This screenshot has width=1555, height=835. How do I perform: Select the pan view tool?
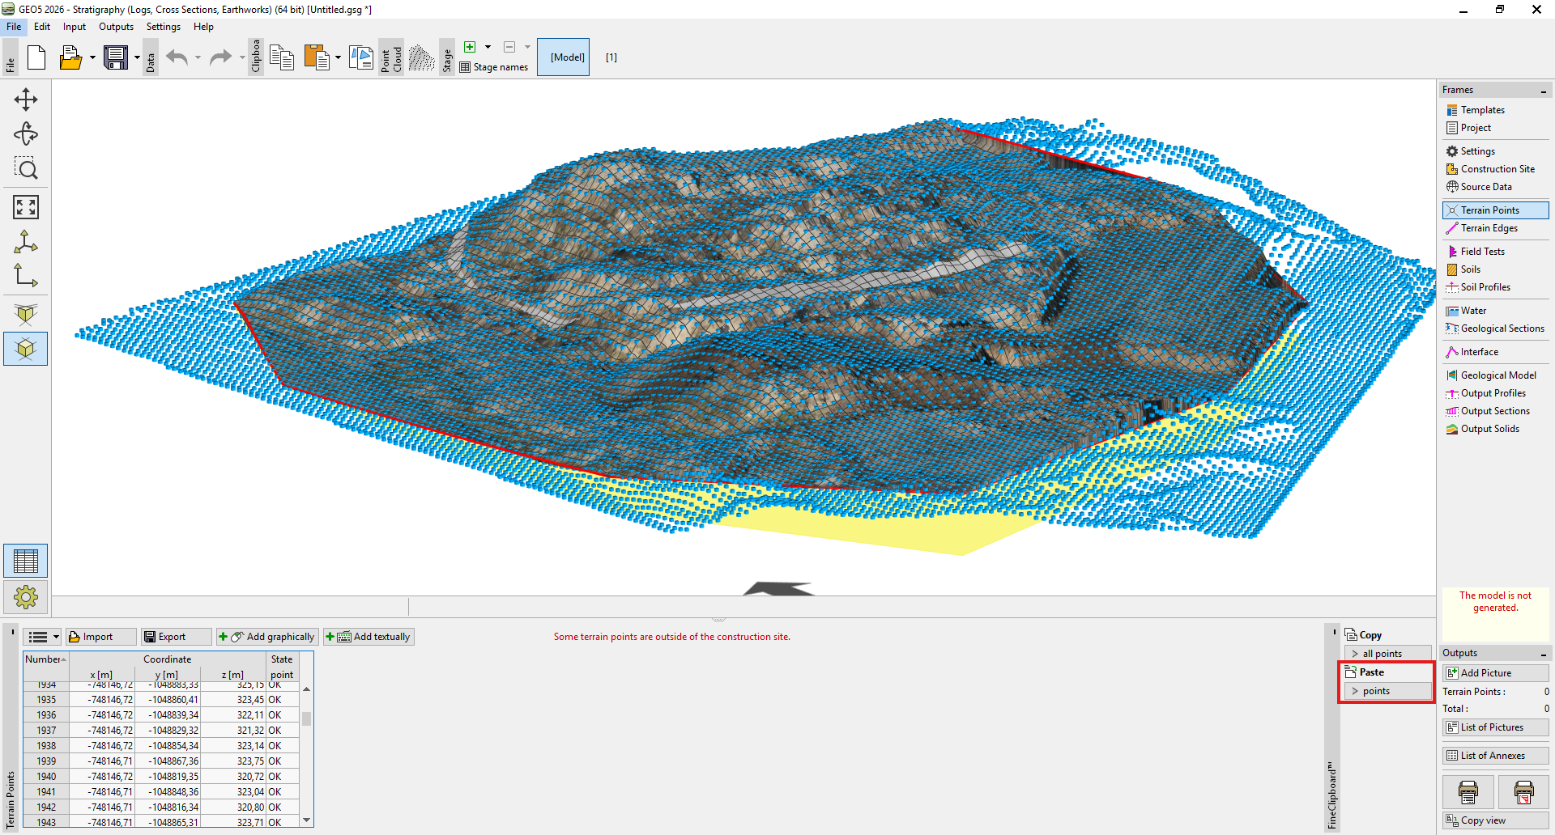click(26, 100)
